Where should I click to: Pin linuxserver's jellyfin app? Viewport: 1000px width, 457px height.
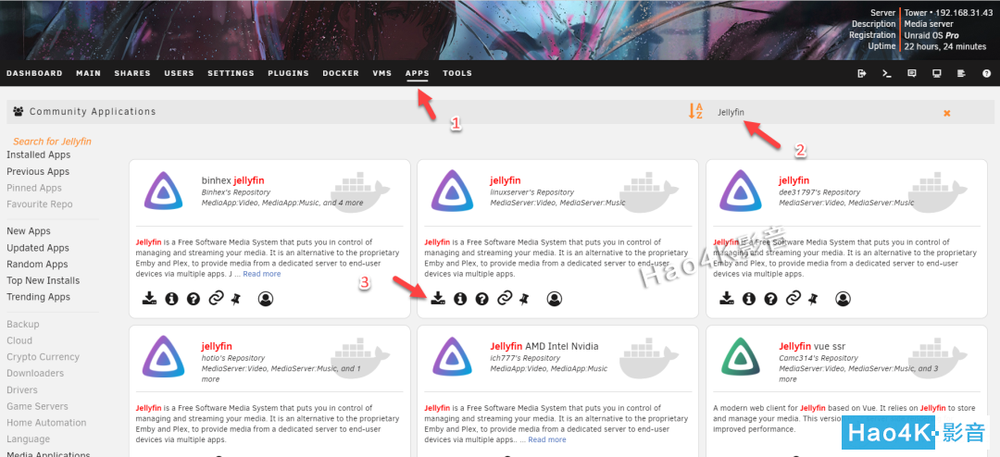pos(524,298)
